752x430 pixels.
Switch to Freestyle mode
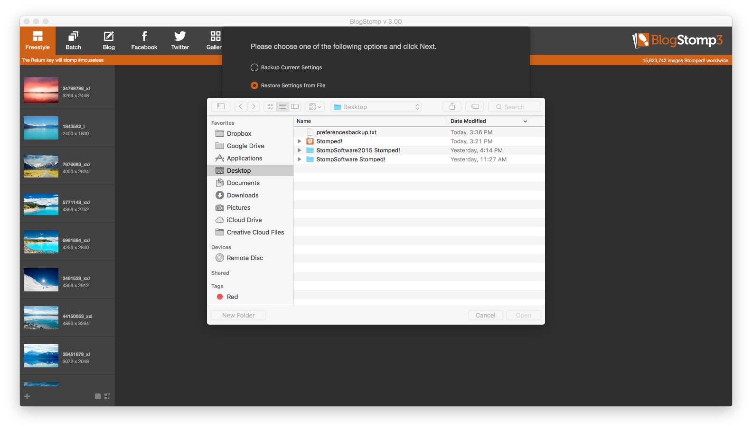[x=38, y=41]
